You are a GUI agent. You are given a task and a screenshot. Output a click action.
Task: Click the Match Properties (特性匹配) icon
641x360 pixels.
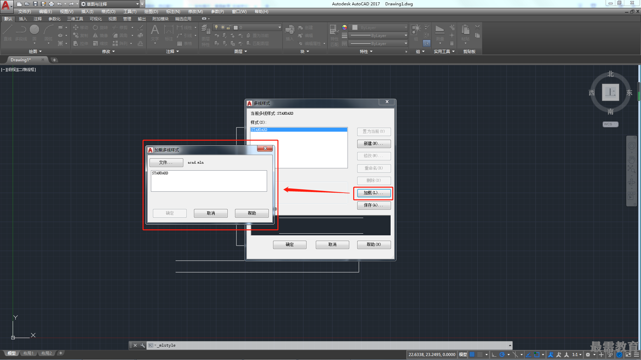[x=334, y=35]
